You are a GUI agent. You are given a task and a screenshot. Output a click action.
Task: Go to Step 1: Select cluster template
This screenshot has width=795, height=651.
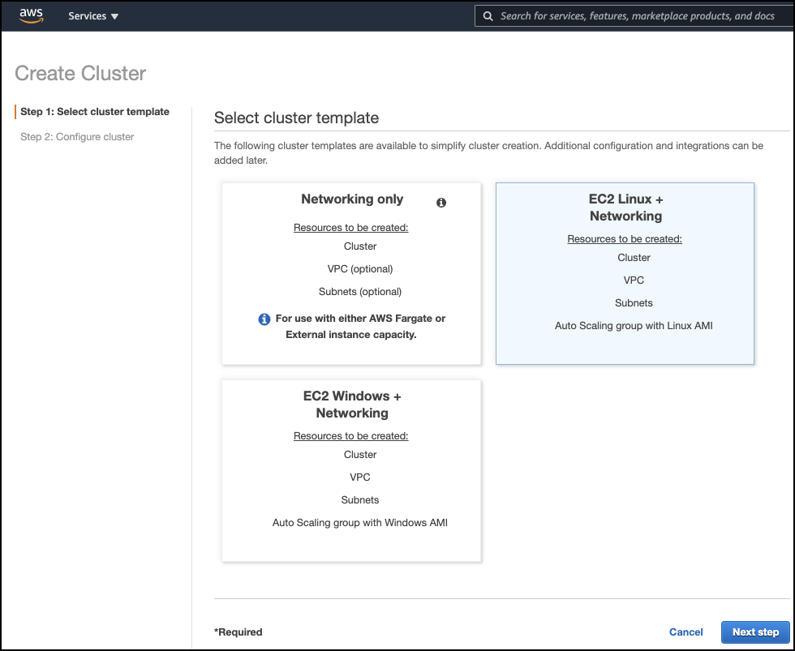pyautogui.click(x=95, y=111)
